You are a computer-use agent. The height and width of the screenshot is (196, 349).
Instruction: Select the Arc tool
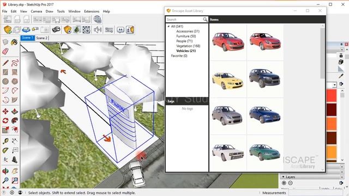click(x=5, y=91)
